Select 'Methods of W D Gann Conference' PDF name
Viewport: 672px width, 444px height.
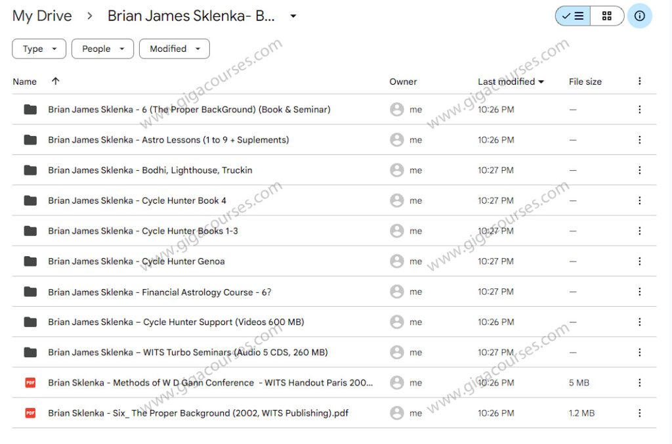tap(211, 383)
